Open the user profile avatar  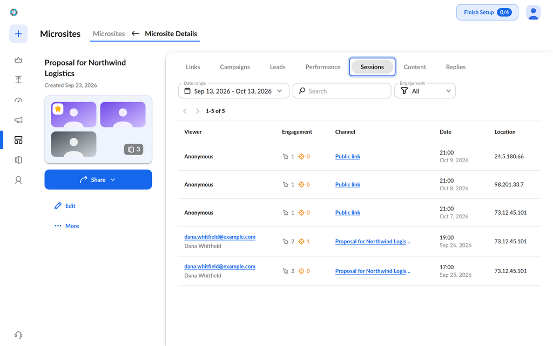click(x=533, y=12)
